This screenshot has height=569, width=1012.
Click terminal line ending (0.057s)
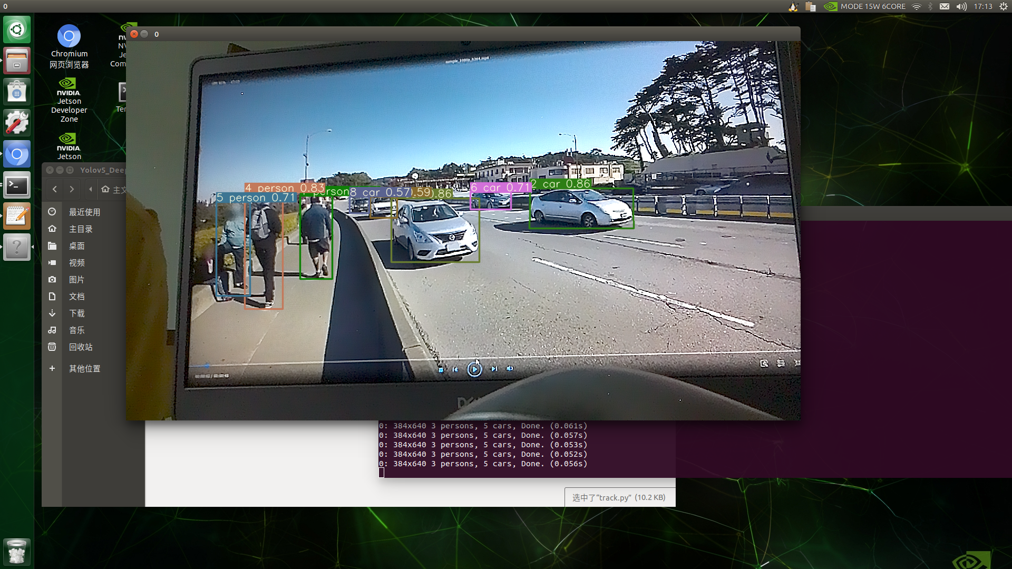pos(483,435)
